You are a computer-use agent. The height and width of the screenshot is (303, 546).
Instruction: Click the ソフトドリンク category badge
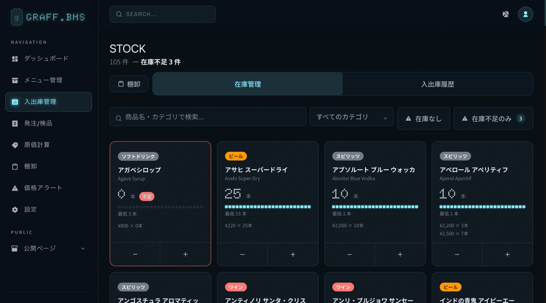click(138, 156)
